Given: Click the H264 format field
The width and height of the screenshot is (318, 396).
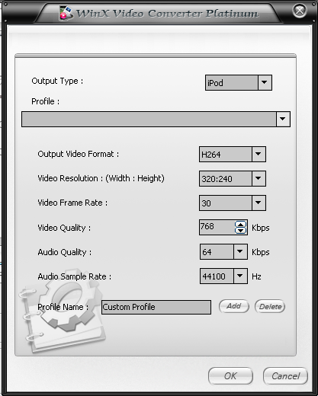Looking at the screenshot, I should [x=226, y=154].
